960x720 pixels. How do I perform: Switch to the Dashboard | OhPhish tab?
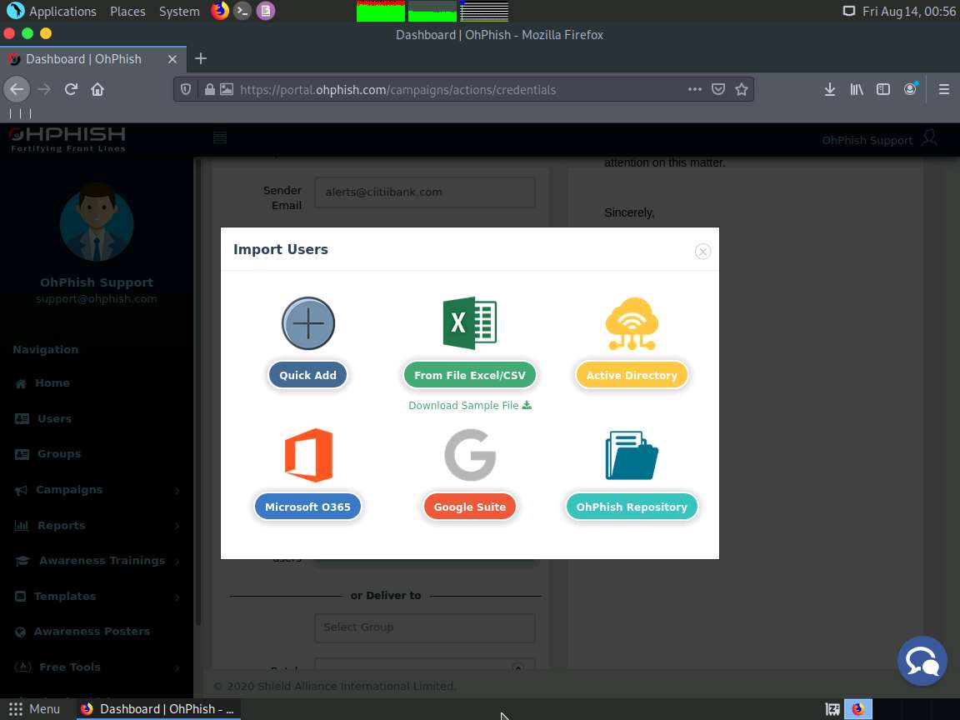[93, 59]
